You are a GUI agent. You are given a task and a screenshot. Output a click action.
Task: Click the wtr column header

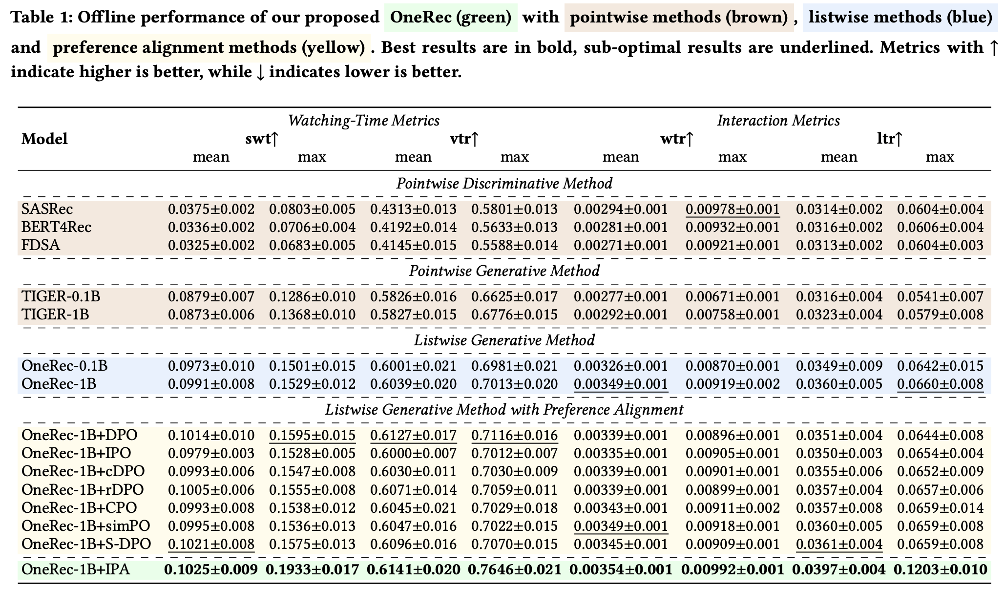677,139
